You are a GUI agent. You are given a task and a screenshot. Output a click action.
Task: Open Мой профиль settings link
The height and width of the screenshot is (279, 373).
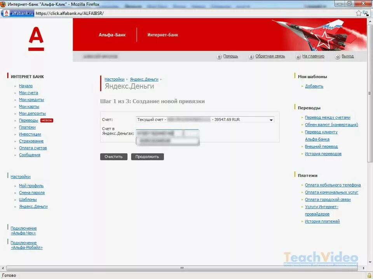(x=31, y=186)
